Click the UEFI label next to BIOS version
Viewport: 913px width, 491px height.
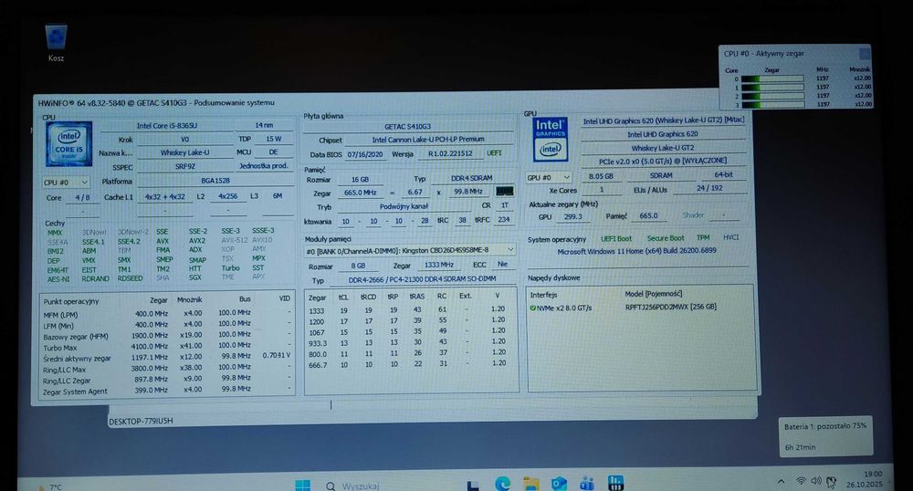coord(494,153)
